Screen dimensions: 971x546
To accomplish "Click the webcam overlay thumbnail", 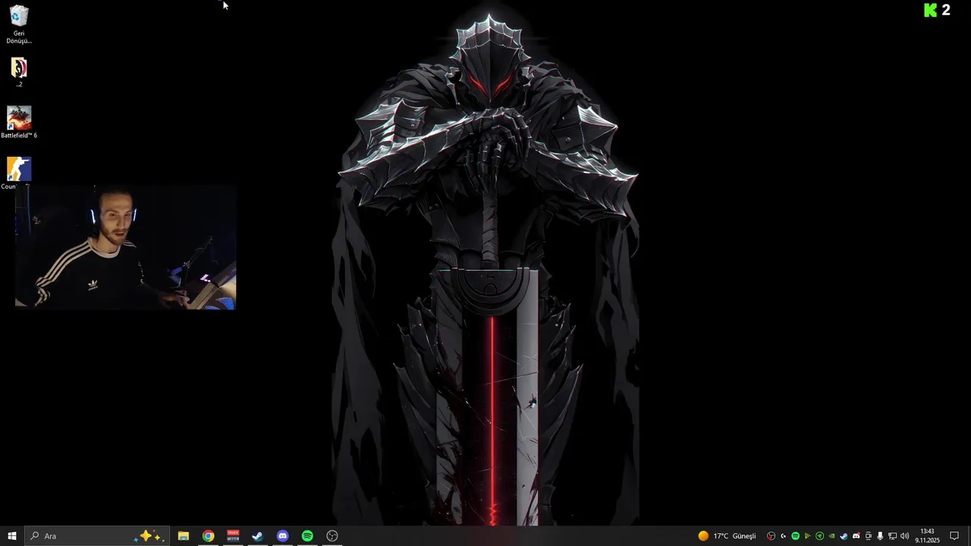I will tap(125, 246).
